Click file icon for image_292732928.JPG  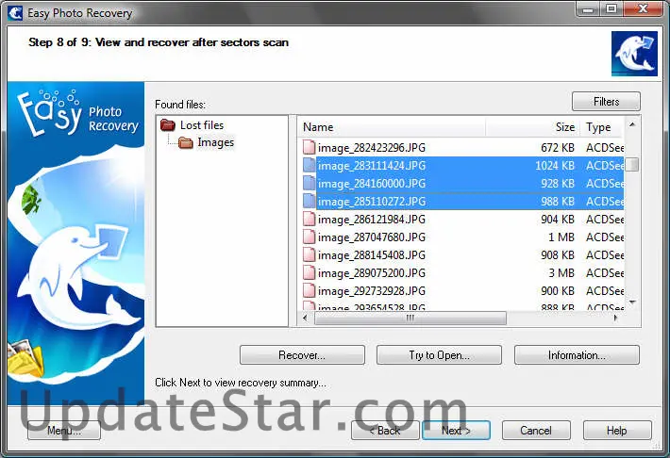tap(309, 290)
